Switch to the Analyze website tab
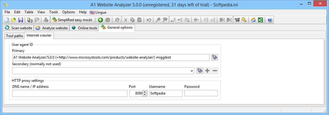Image resolution: width=329 pixels, height=115 pixels. pyautogui.click(x=52, y=28)
